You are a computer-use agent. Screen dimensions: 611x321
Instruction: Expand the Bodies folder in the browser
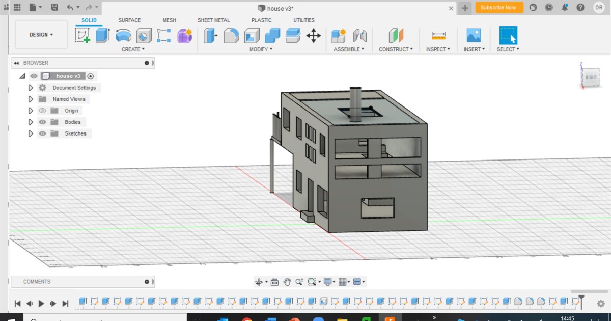point(31,122)
